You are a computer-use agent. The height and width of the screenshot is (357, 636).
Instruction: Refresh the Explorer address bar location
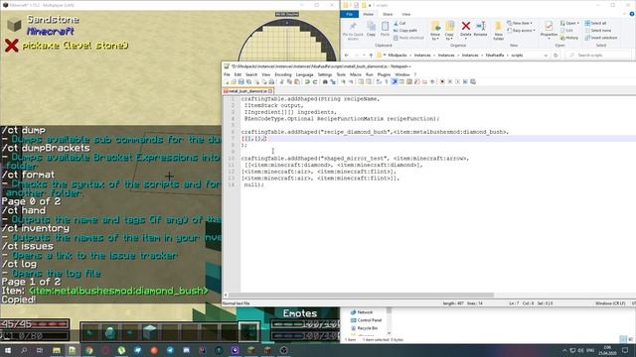(x=556, y=56)
